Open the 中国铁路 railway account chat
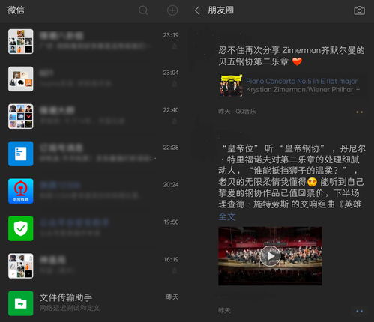The height and width of the screenshot is (322, 374). [x=94, y=191]
